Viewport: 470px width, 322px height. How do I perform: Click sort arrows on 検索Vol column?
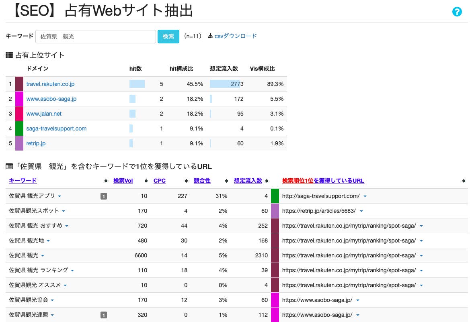(146, 181)
